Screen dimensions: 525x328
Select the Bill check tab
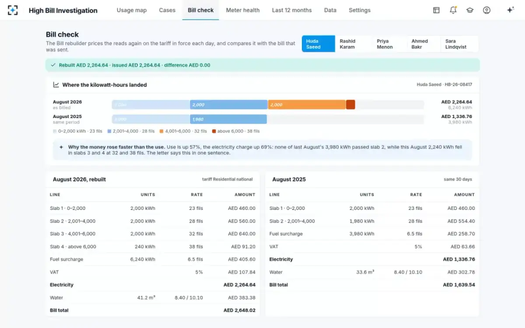(201, 10)
